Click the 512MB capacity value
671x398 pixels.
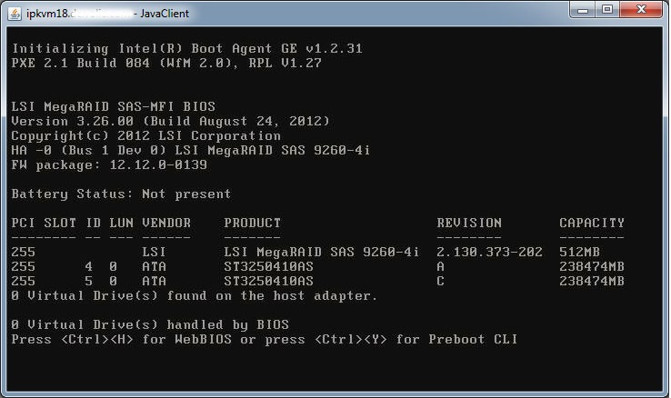[x=579, y=252]
